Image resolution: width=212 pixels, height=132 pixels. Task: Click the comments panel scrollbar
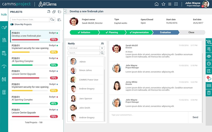point(202,82)
